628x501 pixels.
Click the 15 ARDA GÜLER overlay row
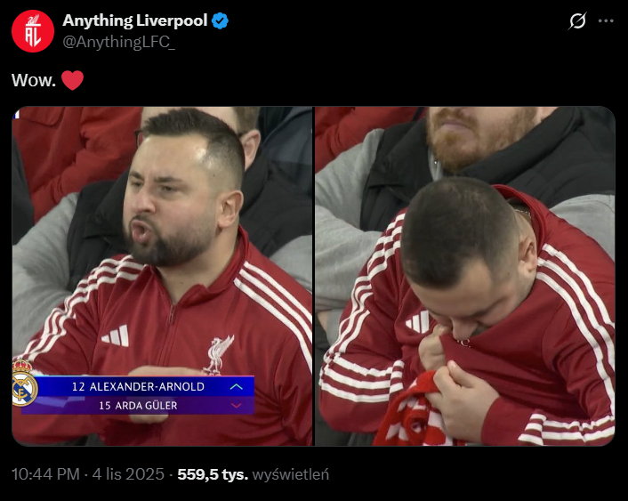click(x=138, y=405)
